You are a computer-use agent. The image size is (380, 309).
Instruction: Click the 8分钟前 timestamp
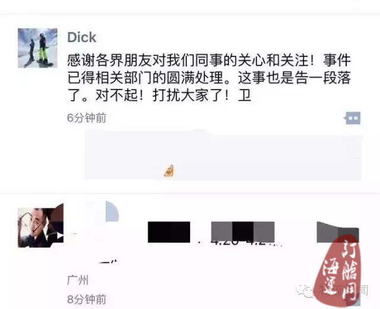(87, 300)
